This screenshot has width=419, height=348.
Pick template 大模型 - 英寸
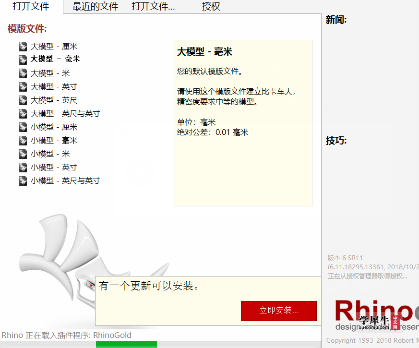pyautogui.click(x=54, y=86)
